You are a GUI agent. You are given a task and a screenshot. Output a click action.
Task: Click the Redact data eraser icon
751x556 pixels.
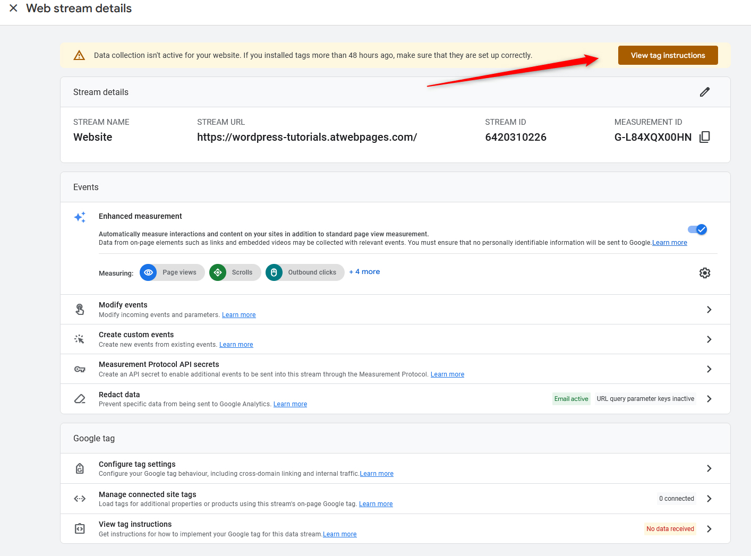(x=80, y=398)
